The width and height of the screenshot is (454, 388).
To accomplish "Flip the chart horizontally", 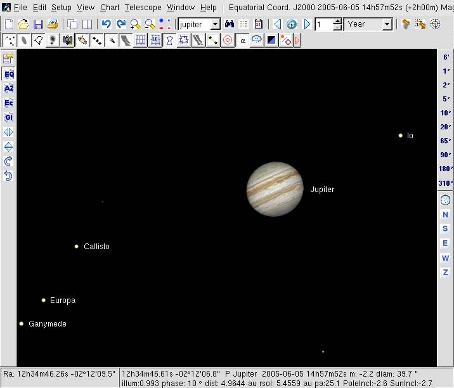I will (x=8, y=133).
